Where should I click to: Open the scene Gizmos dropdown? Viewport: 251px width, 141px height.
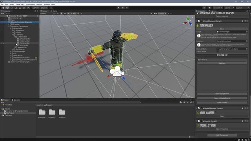coord(162,13)
